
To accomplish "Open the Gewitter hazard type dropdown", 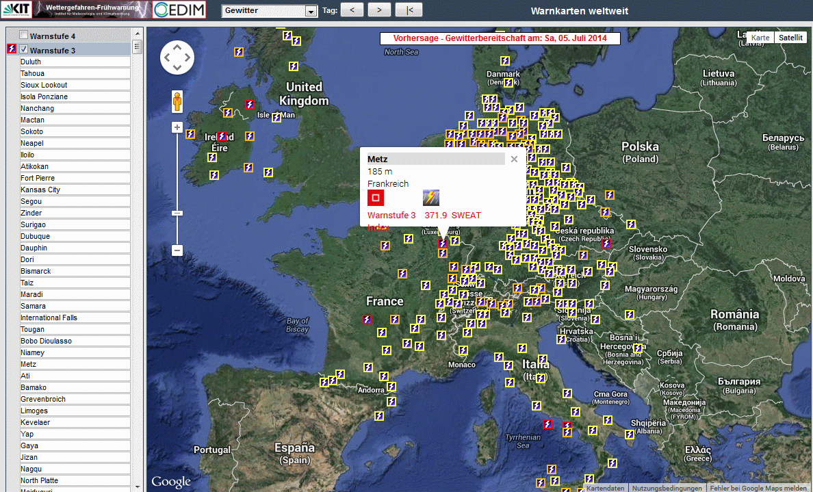I will [269, 10].
